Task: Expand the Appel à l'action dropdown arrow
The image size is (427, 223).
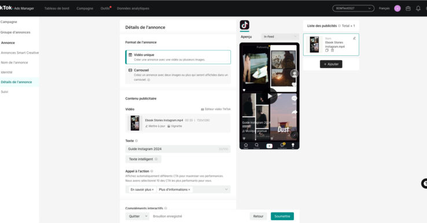Action: (226, 189)
